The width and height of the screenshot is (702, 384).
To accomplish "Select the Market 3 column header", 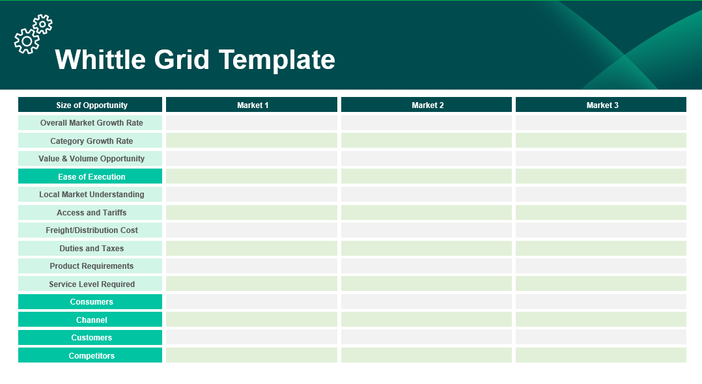I will point(600,104).
